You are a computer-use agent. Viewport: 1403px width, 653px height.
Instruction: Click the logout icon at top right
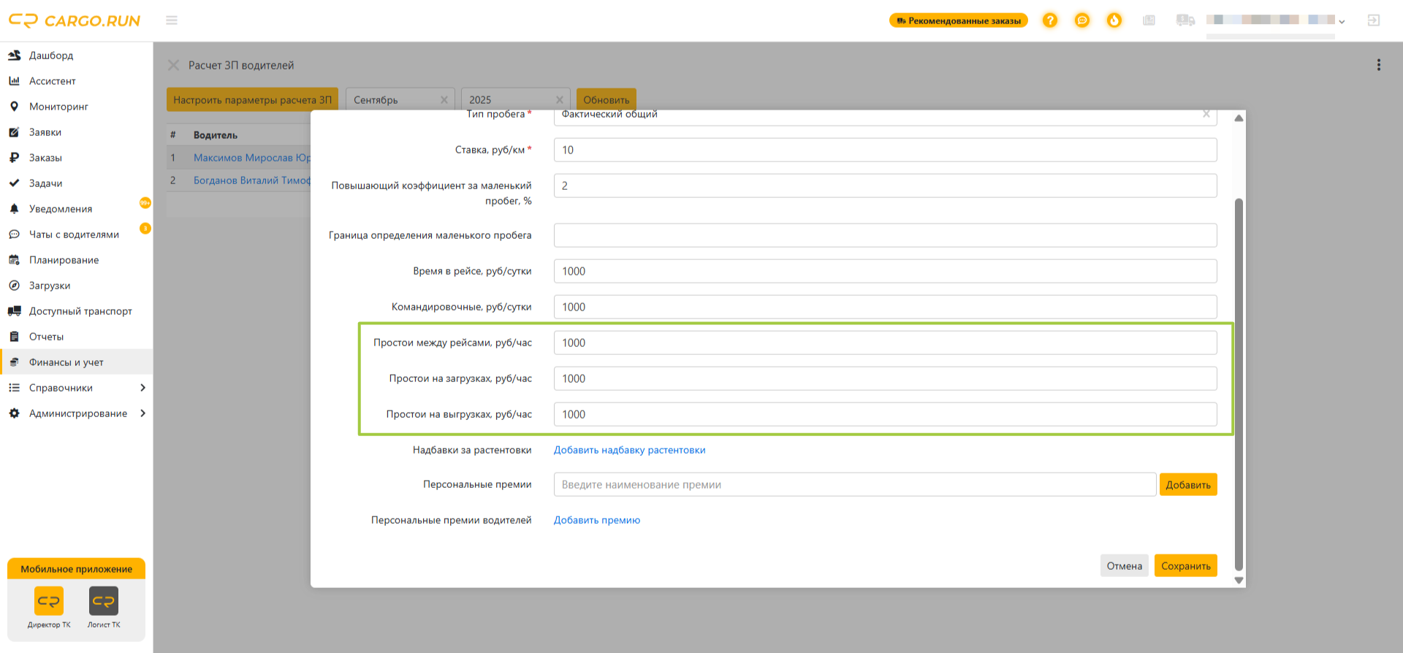point(1373,20)
